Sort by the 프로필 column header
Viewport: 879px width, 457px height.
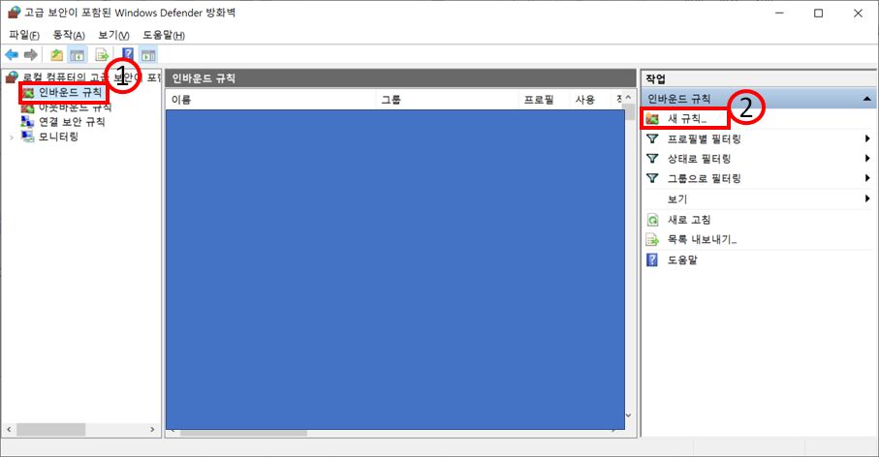coord(544,100)
